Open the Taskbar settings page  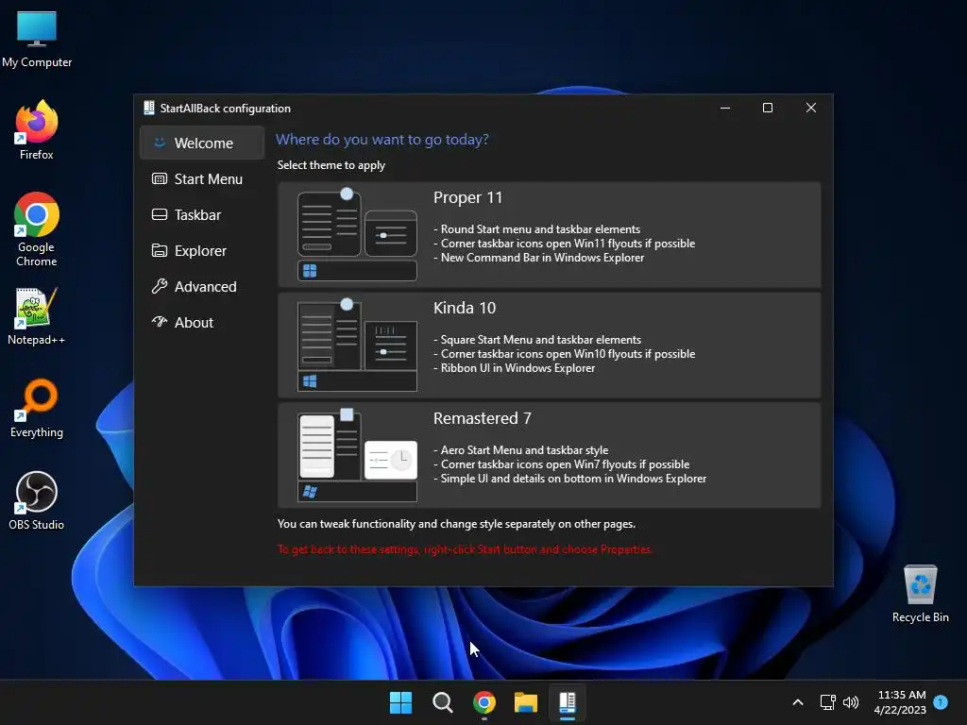point(202,214)
